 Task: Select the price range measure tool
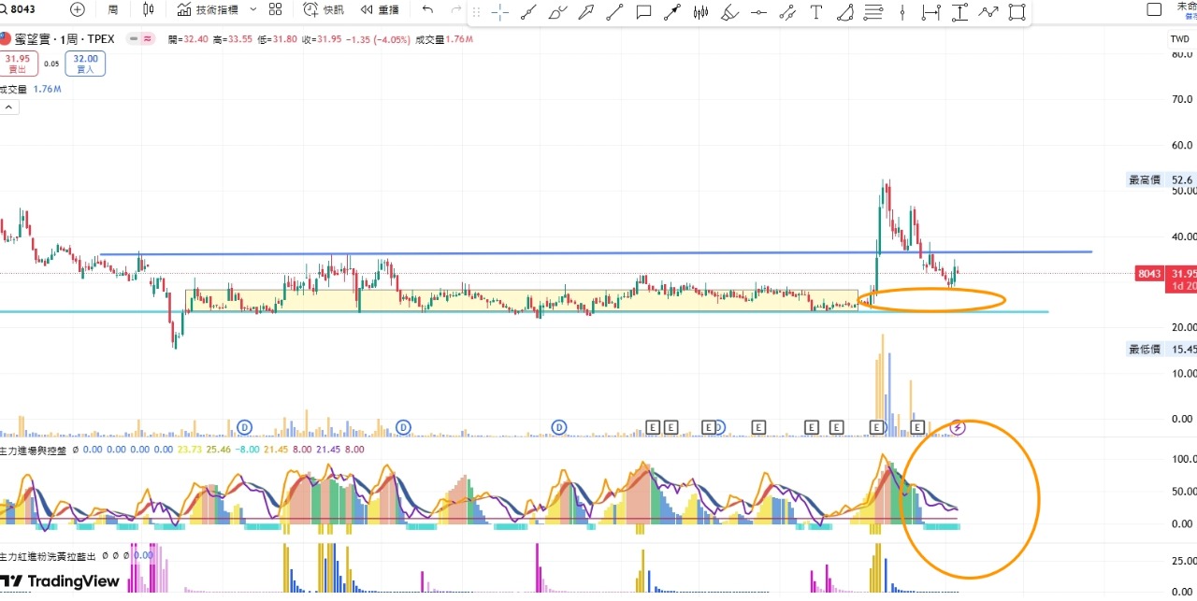click(x=959, y=12)
